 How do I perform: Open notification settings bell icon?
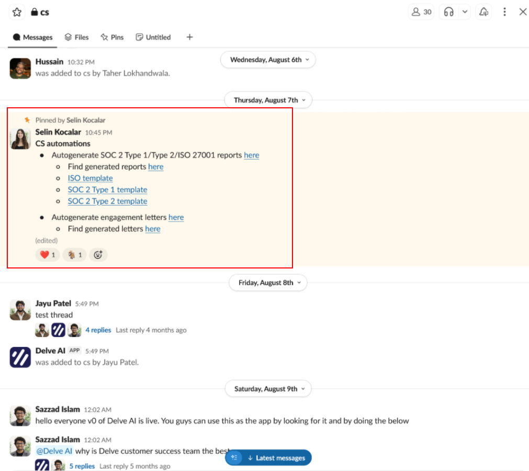pyautogui.click(x=484, y=12)
